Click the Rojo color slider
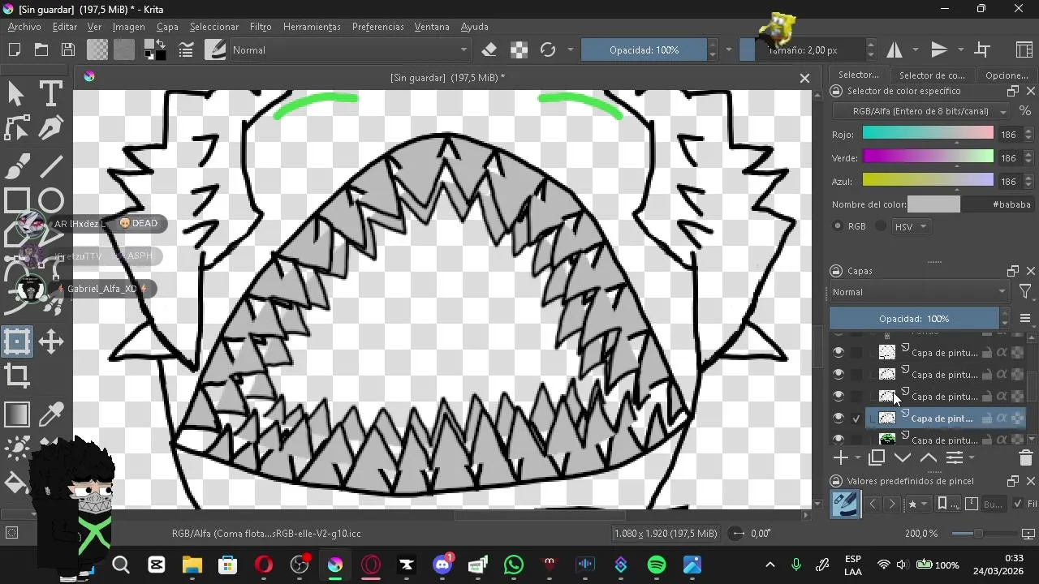The height and width of the screenshot is (584, 1039). (x=928, y=134)
